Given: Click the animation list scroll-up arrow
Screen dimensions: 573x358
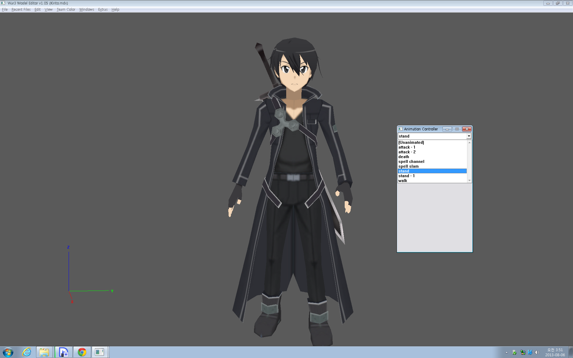Looking at the screenshot, I should pyautogui.click(x=469, y=143).
